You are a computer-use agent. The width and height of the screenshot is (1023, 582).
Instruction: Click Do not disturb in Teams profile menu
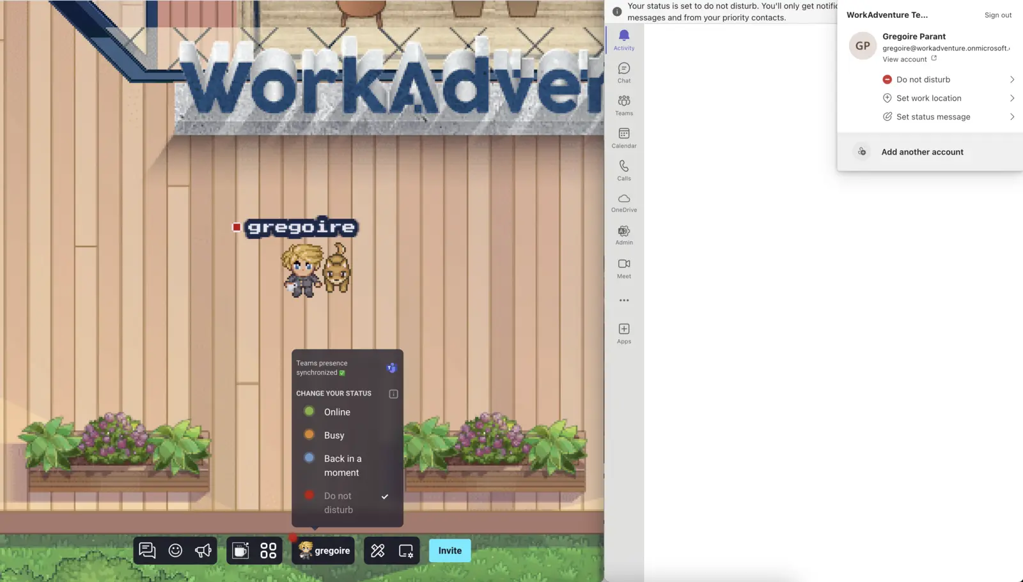923,80
